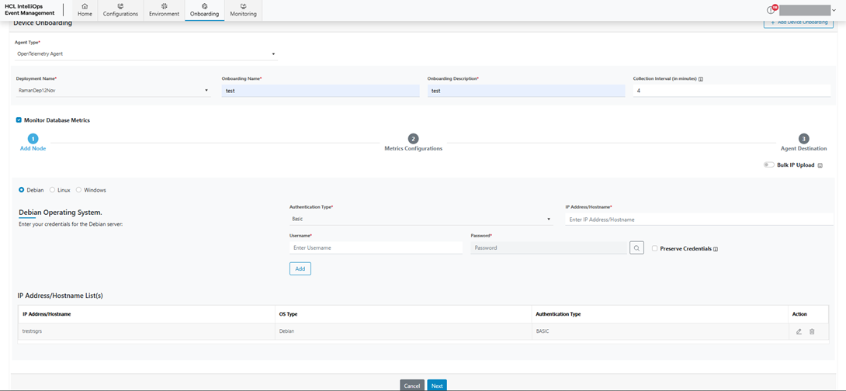Switch to the Environment tab
Screen dimensions: 846x391
pos(164,10)
